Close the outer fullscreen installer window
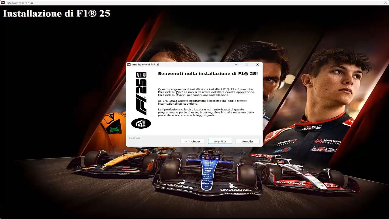This screenshot has height=219, width=389. point(385,2)
